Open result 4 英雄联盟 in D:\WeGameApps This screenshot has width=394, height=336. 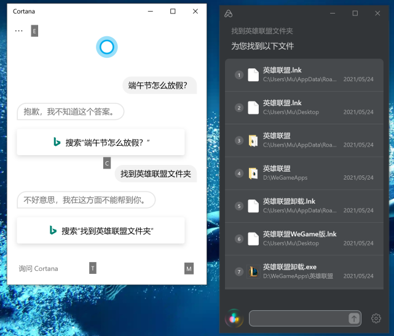pos(304,174)
